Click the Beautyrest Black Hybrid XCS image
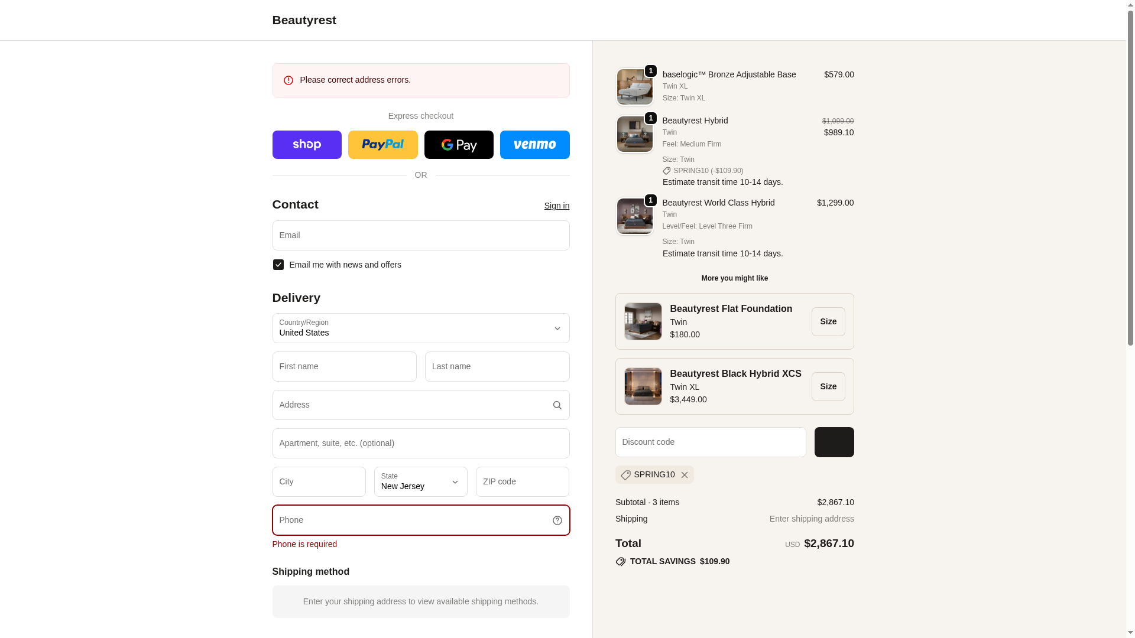 tap(643, 386)
